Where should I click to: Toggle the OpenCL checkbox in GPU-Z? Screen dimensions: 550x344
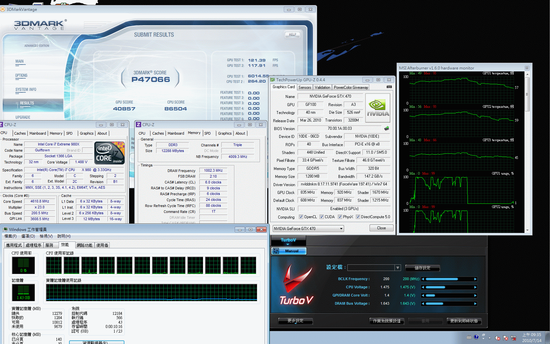301,217
